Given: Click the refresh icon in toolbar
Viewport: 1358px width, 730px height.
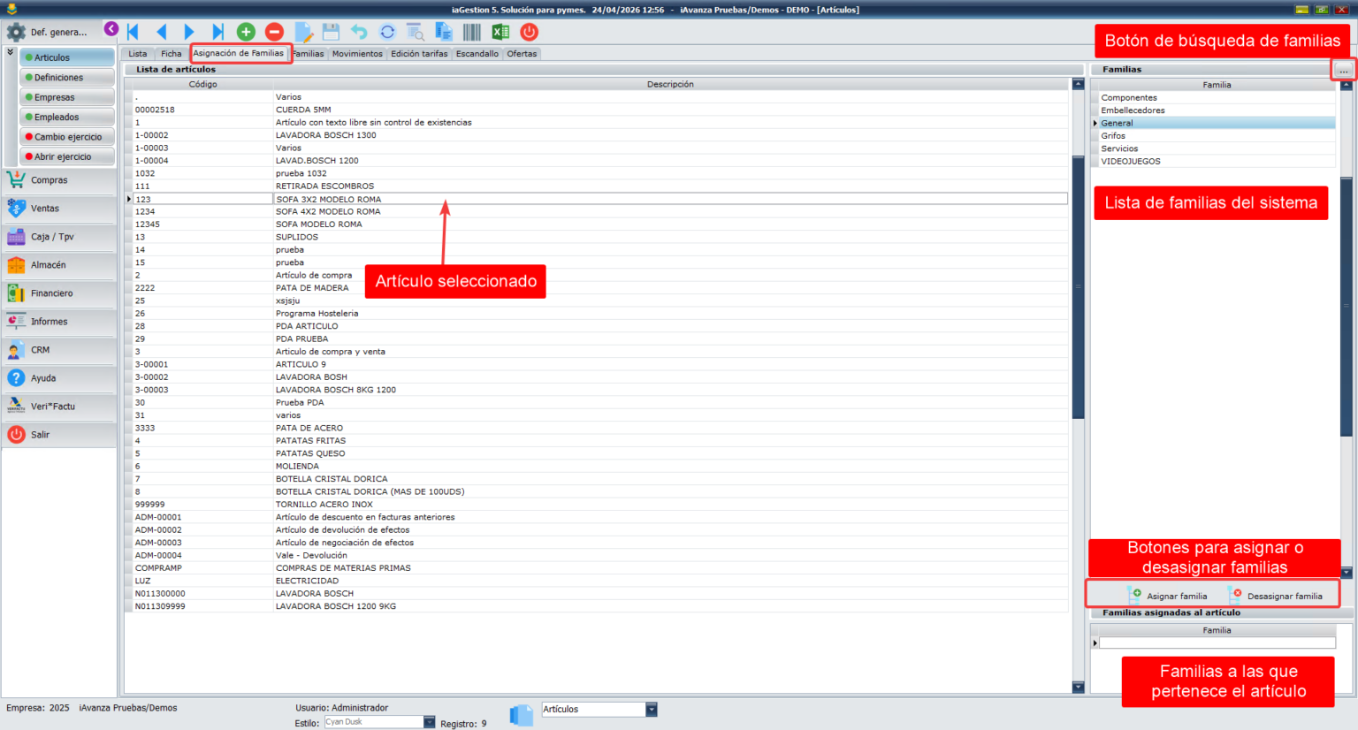Looking at the screenshot, I should 387,32.
